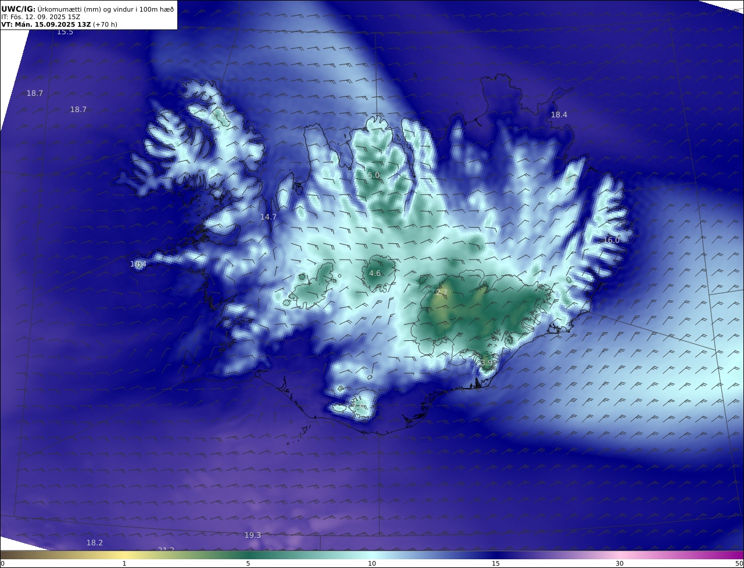
Task: Click the 18.2 value near the bottom-left corner
Action: pyautogui.click(x=95, y=542)
